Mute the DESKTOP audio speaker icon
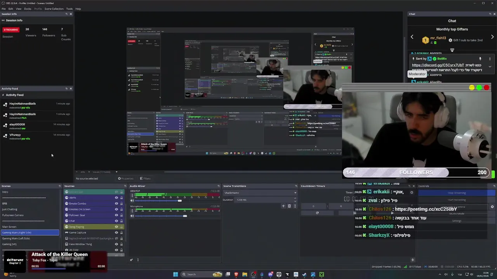This screenshot has width=497, height=279. click(x=132, y=201)
